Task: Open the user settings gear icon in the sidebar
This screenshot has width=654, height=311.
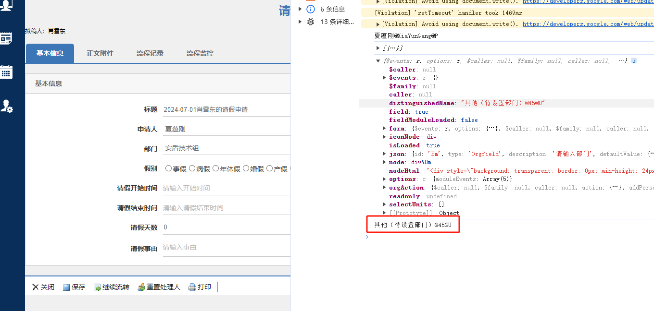Action: (6, 106)
